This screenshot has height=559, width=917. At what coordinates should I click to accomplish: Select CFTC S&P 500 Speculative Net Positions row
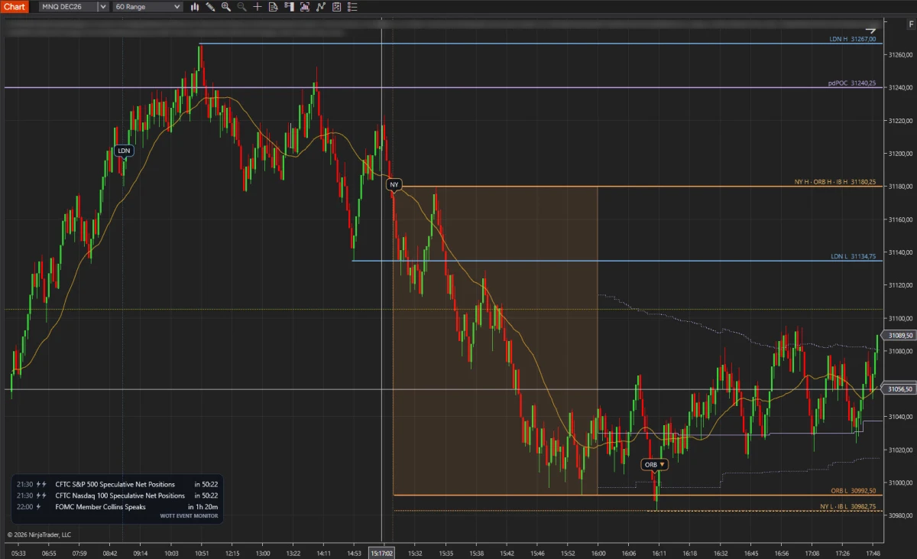118,484
